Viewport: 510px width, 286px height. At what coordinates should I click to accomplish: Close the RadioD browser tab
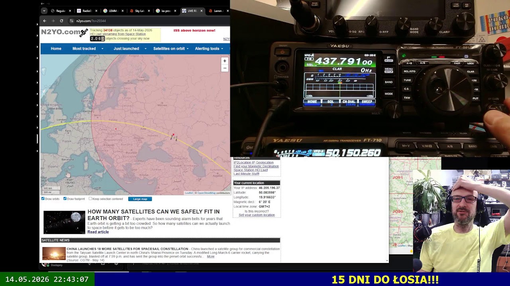point(96,11)
